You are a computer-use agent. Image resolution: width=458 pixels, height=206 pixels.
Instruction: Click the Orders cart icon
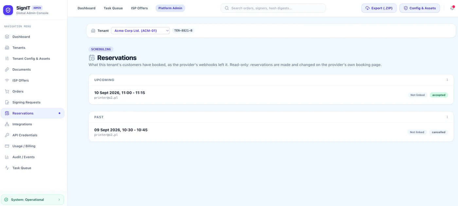[x=7, y=91]
